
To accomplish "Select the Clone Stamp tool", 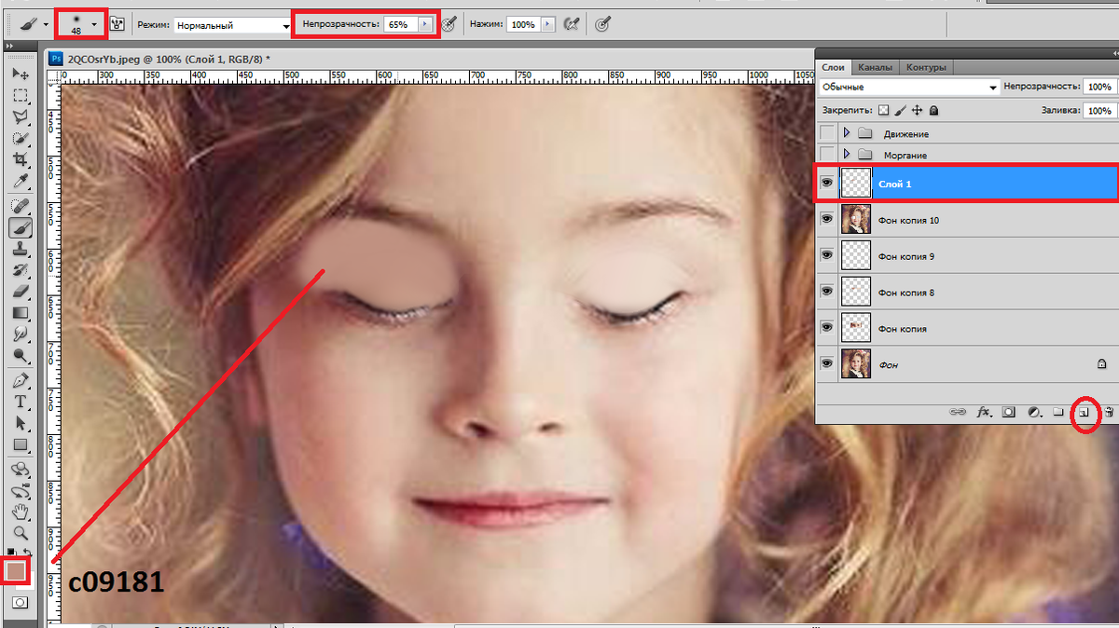I will [x=21, y=248].
